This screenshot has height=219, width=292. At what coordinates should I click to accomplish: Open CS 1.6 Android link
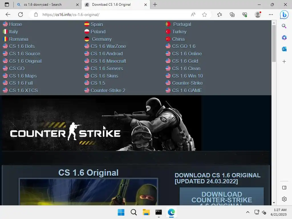click(107, 54)
